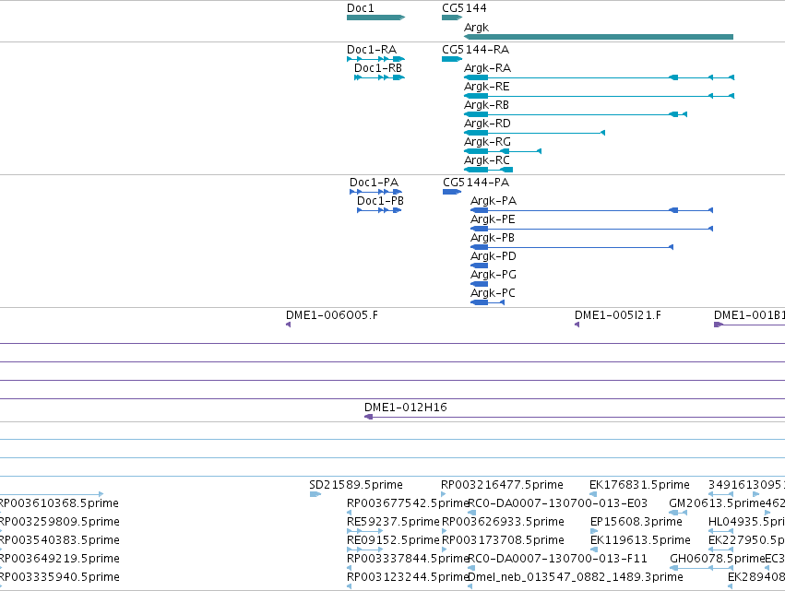Select the Dmel_neb_013547_0882_1489.3prime label

(576, 577)
